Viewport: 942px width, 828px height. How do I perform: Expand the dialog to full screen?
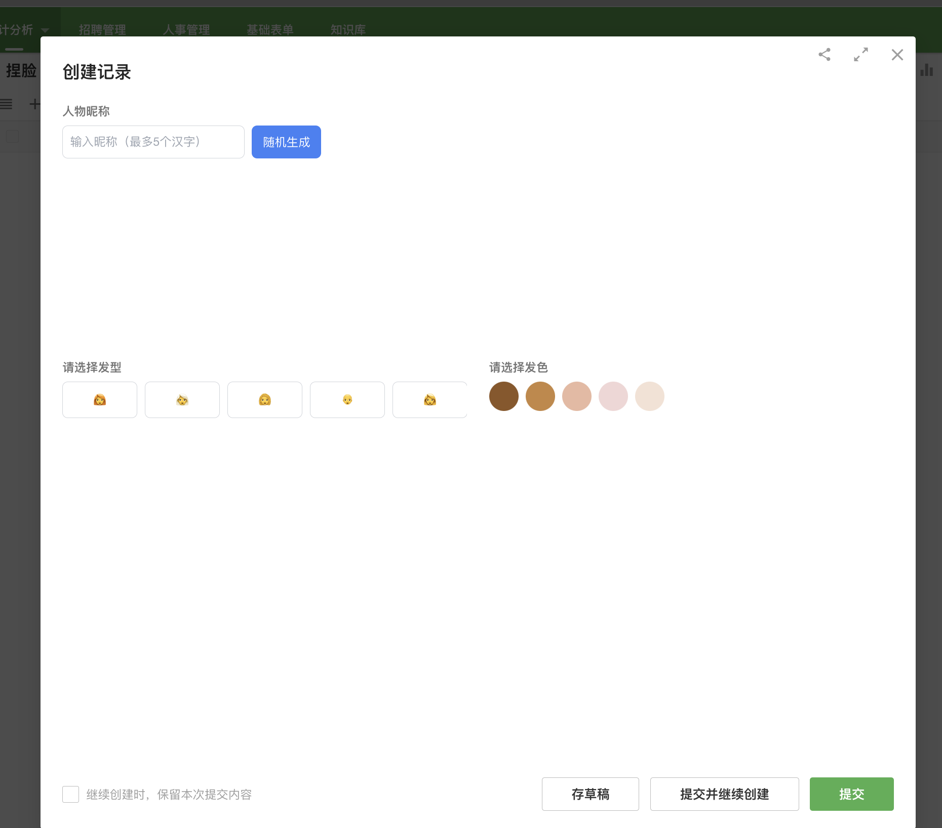click(x=861, y=55)
